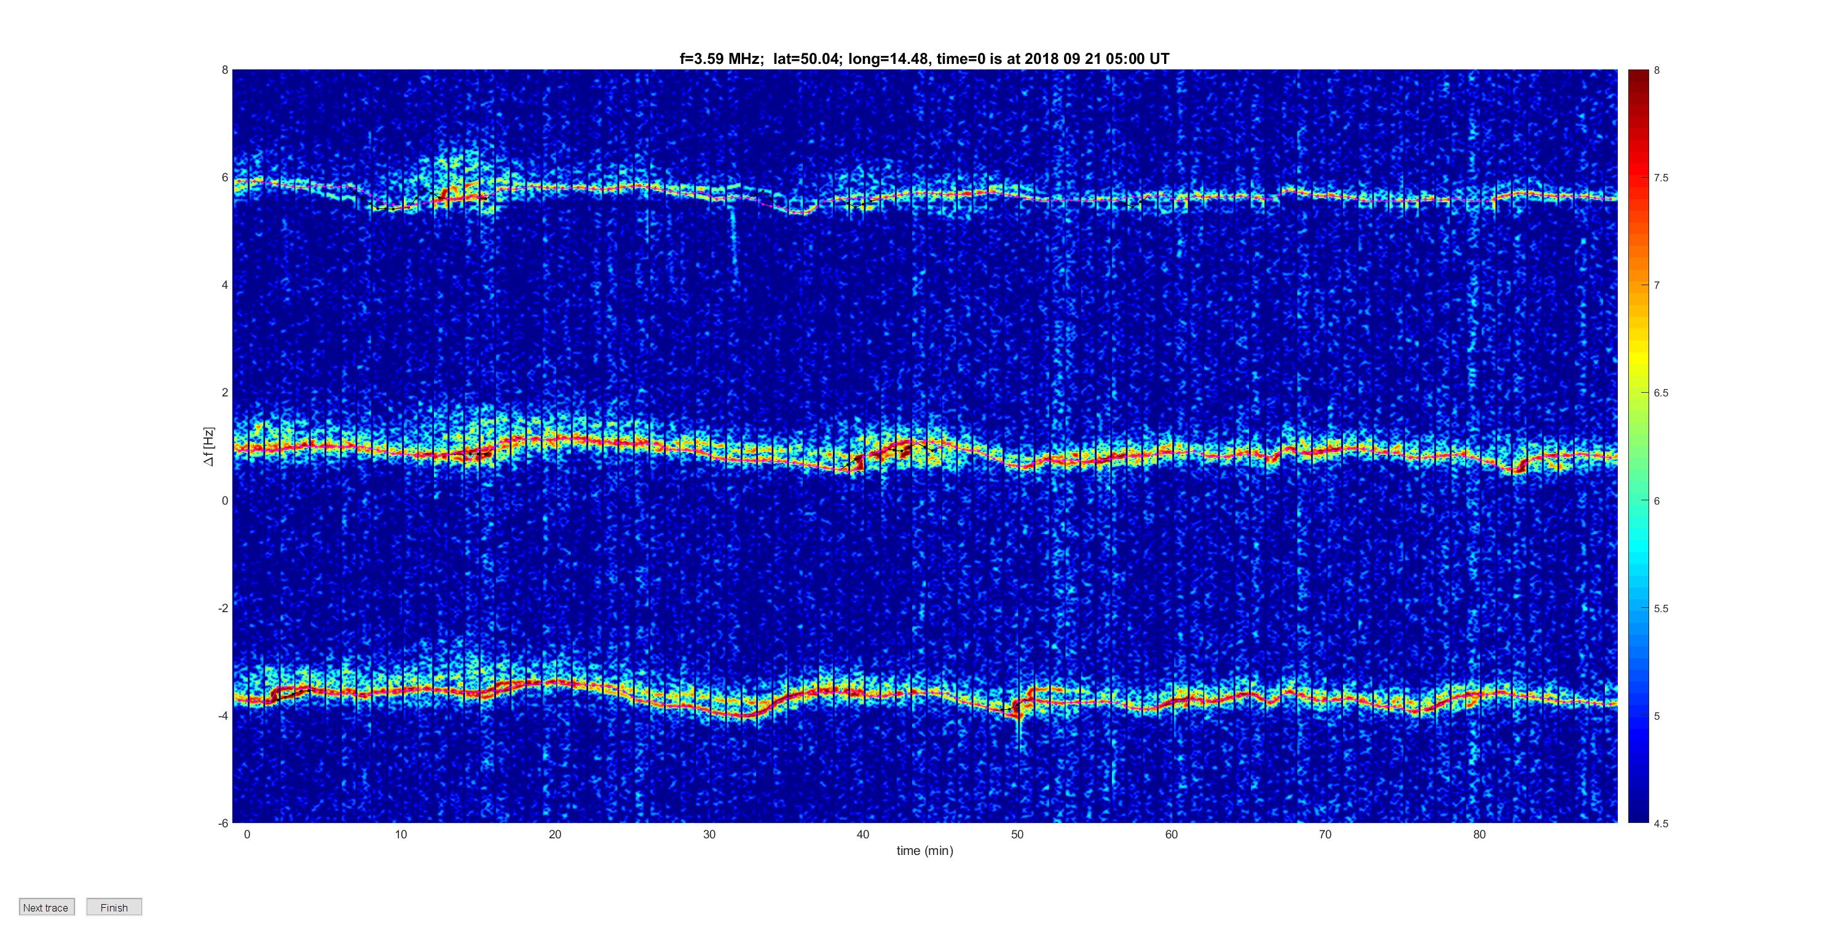Screen dimensions: 1844x925
Task: Click the upper trace near 6 Hz at minute 20
Action: [555, 187]
